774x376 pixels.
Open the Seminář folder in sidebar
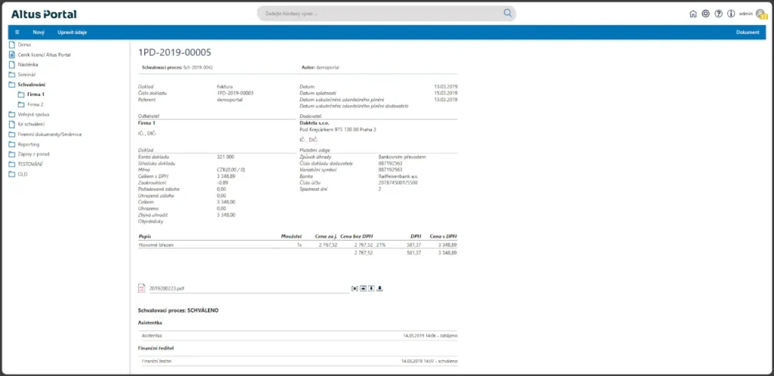point(27,75)
